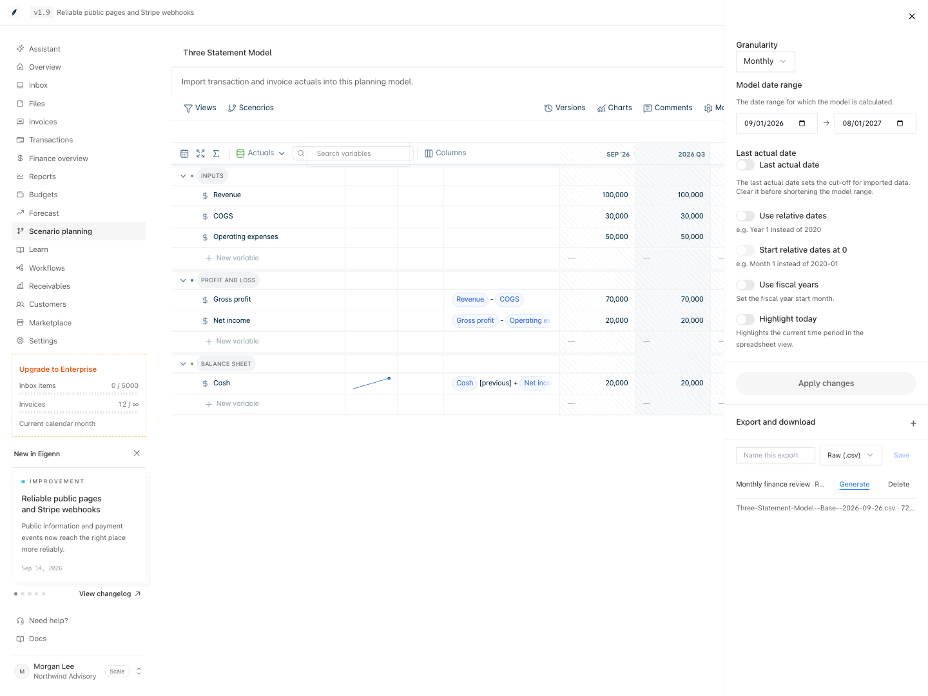Toggle the Last actual date switch
Image resolution: width=928 pixels, height=696 pixels.
point(746,165)
